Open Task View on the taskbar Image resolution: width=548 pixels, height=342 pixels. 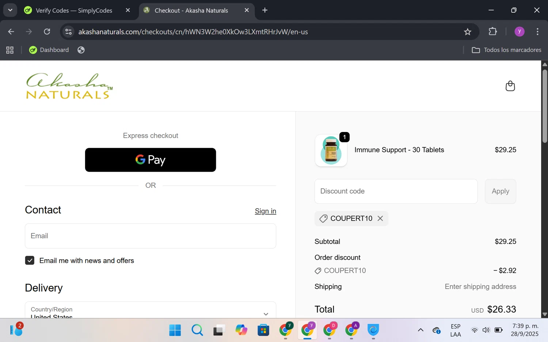click(x=218, y=330)
